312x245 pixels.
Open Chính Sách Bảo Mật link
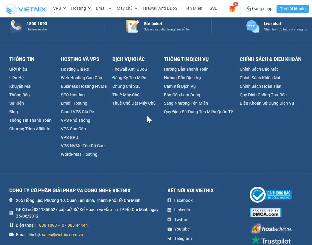(x=259, y=69)
